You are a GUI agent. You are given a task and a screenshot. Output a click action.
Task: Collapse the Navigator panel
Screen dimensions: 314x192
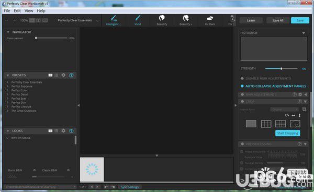click(x=8, y=32)
